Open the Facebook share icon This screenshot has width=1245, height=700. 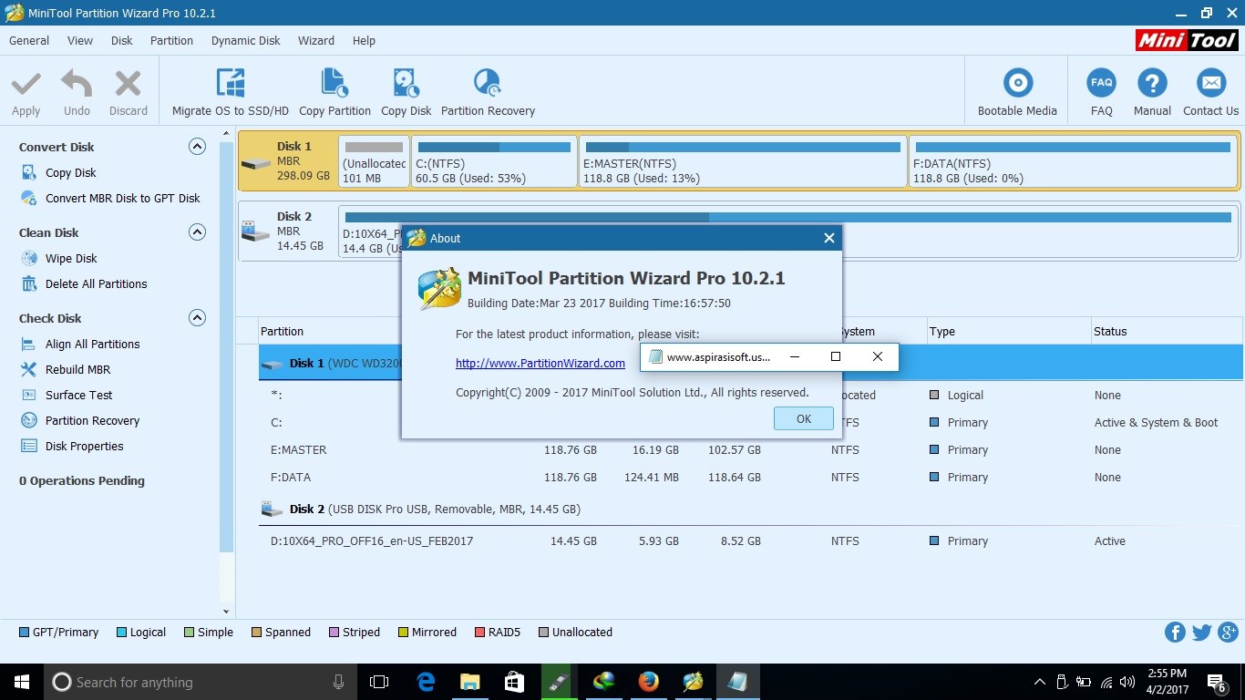(1175, 633)
